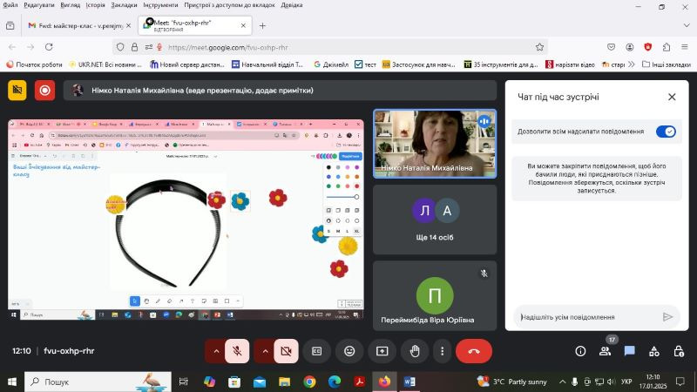Turn on captions
This screenshot has width=697, height=392.
click(x=316, y=351)
